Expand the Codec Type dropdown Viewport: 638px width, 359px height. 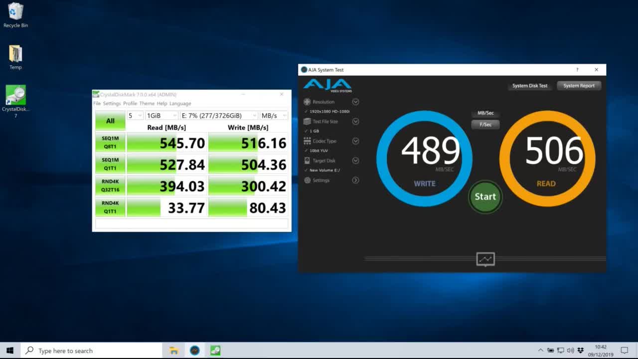[355, 141]
